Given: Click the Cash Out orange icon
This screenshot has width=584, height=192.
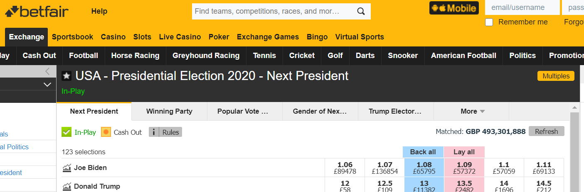Looking at the screenshot, I should 106,132.
